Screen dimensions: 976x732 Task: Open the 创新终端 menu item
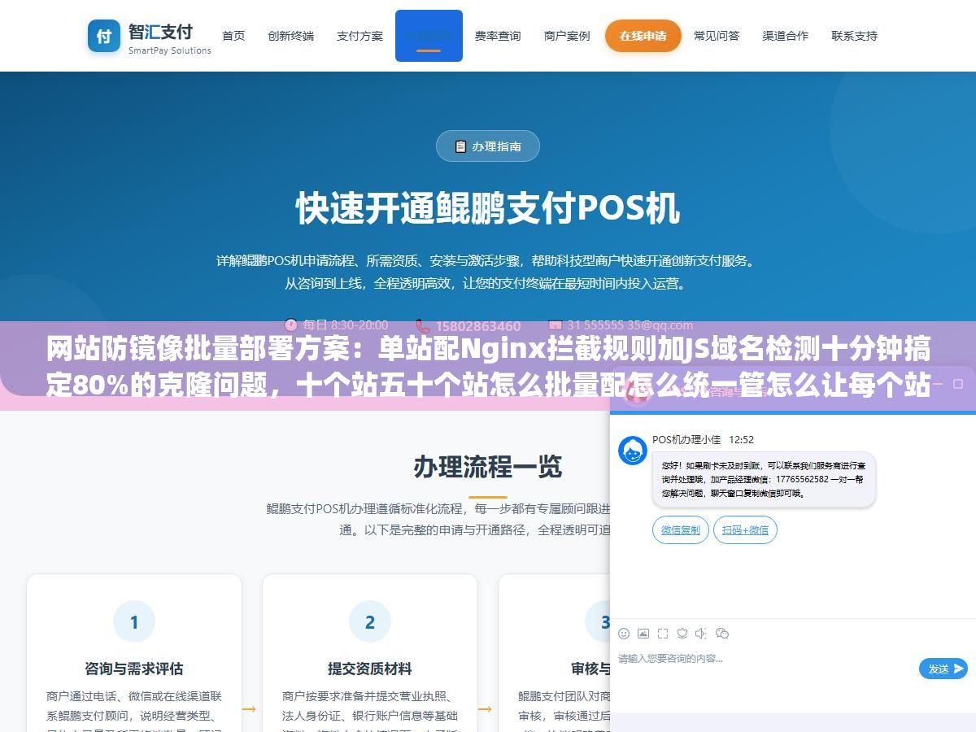pos(290,36)
